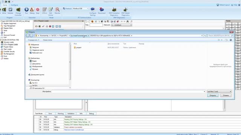Select Monitor mode
241x135 pixels.
[58, 11]
